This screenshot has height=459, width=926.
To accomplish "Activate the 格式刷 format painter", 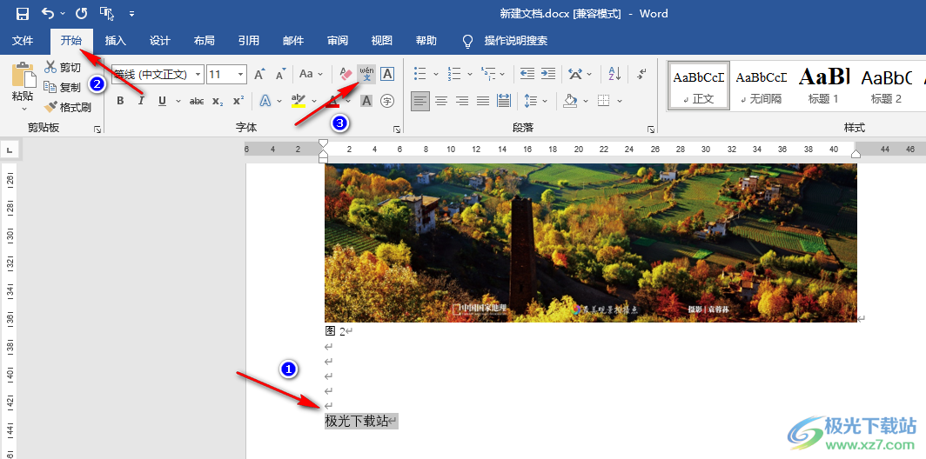I will [68, 108].
